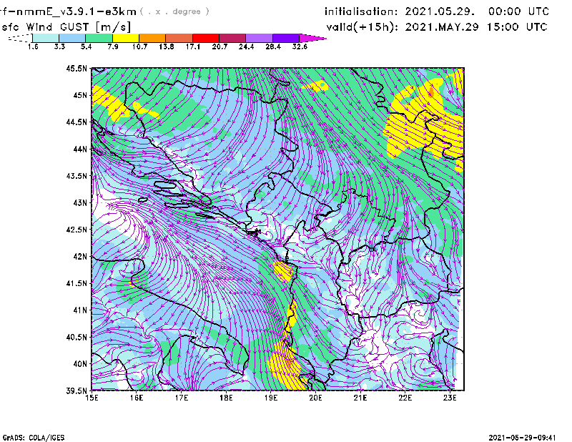The height and width of the screenshot is (442, 572).
Task: Click the 45N latitude label
Action: coord(80,95)
